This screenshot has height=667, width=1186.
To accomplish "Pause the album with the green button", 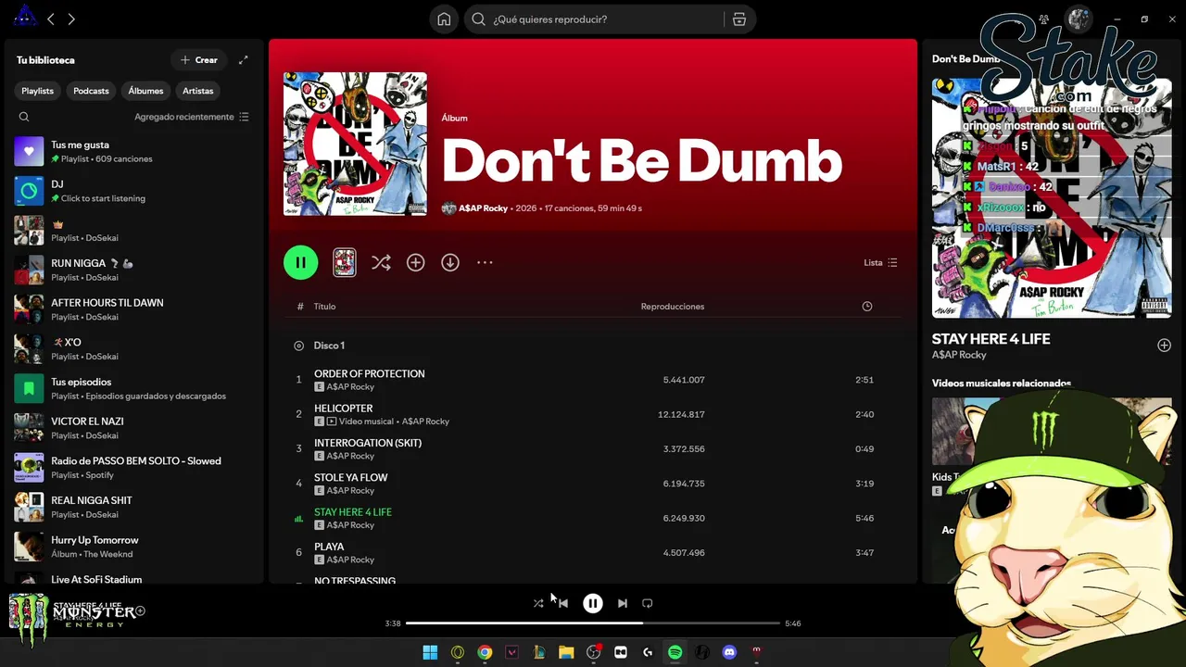I will click(x=300, y=262).
